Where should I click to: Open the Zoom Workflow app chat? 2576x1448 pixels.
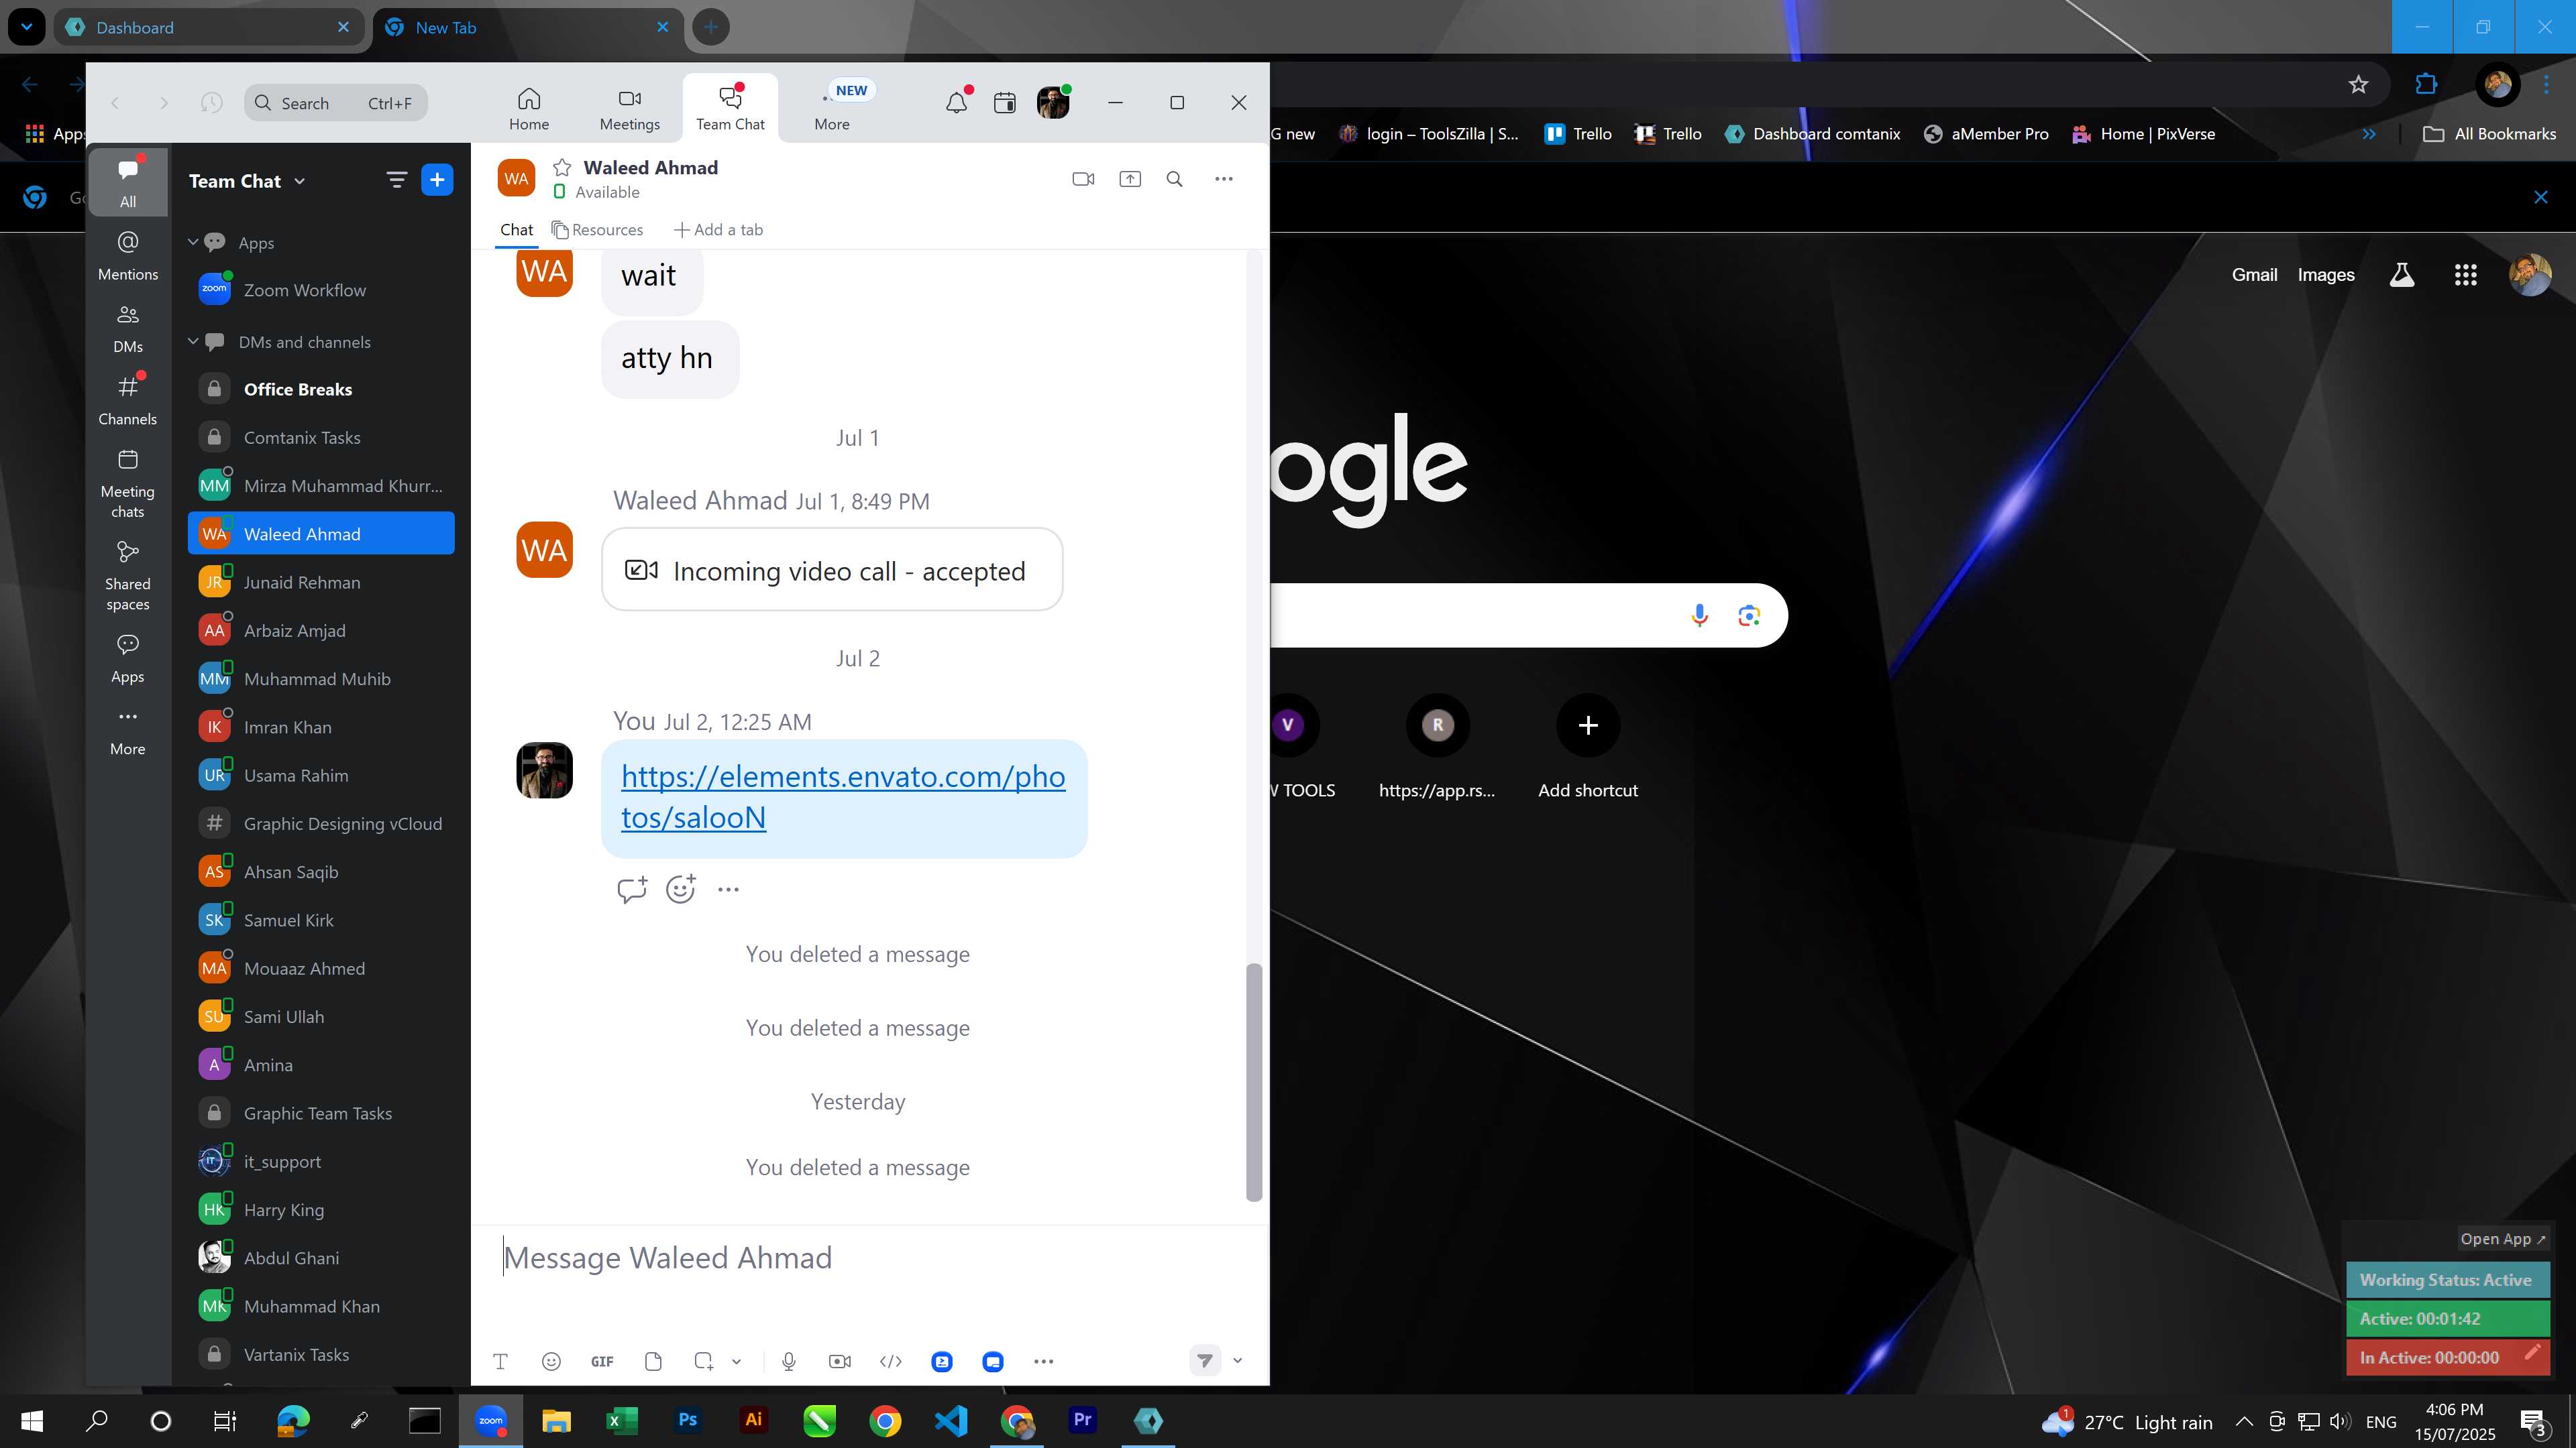pos(321,290)
